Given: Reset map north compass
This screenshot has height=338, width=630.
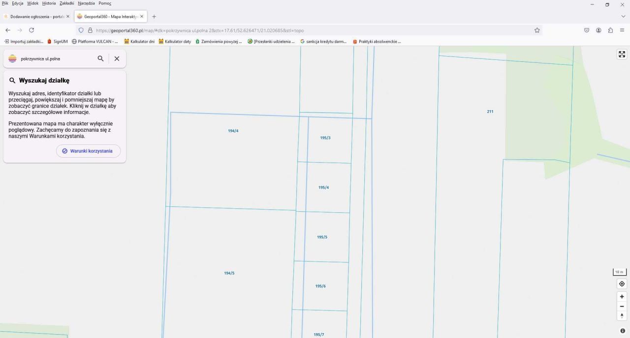Looking at the screenshot, I should click(x=622, y=315).
